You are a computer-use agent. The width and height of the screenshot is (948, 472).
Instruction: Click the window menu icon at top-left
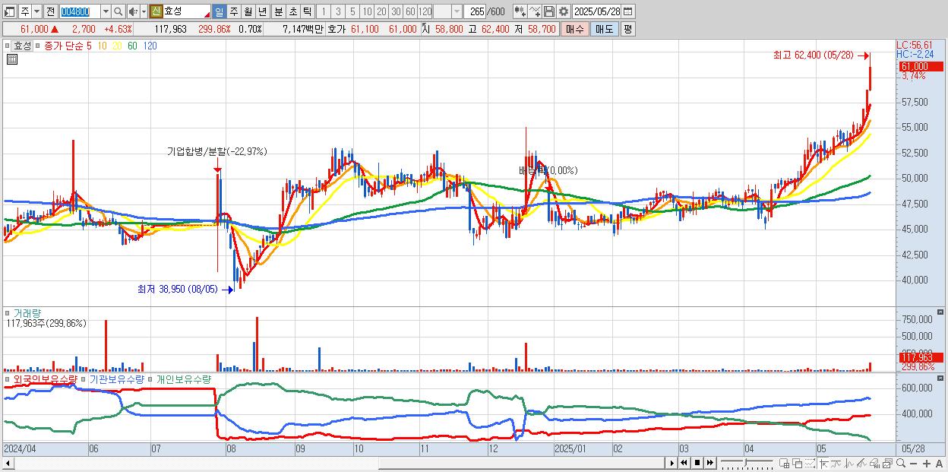coord(10,11)
